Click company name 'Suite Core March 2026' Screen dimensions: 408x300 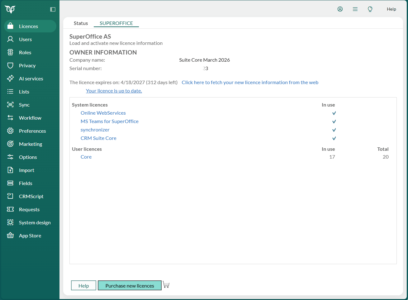[204, 60]
